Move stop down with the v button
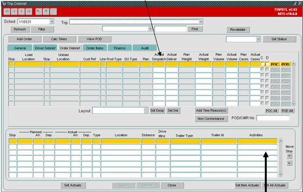 (289, 163)
